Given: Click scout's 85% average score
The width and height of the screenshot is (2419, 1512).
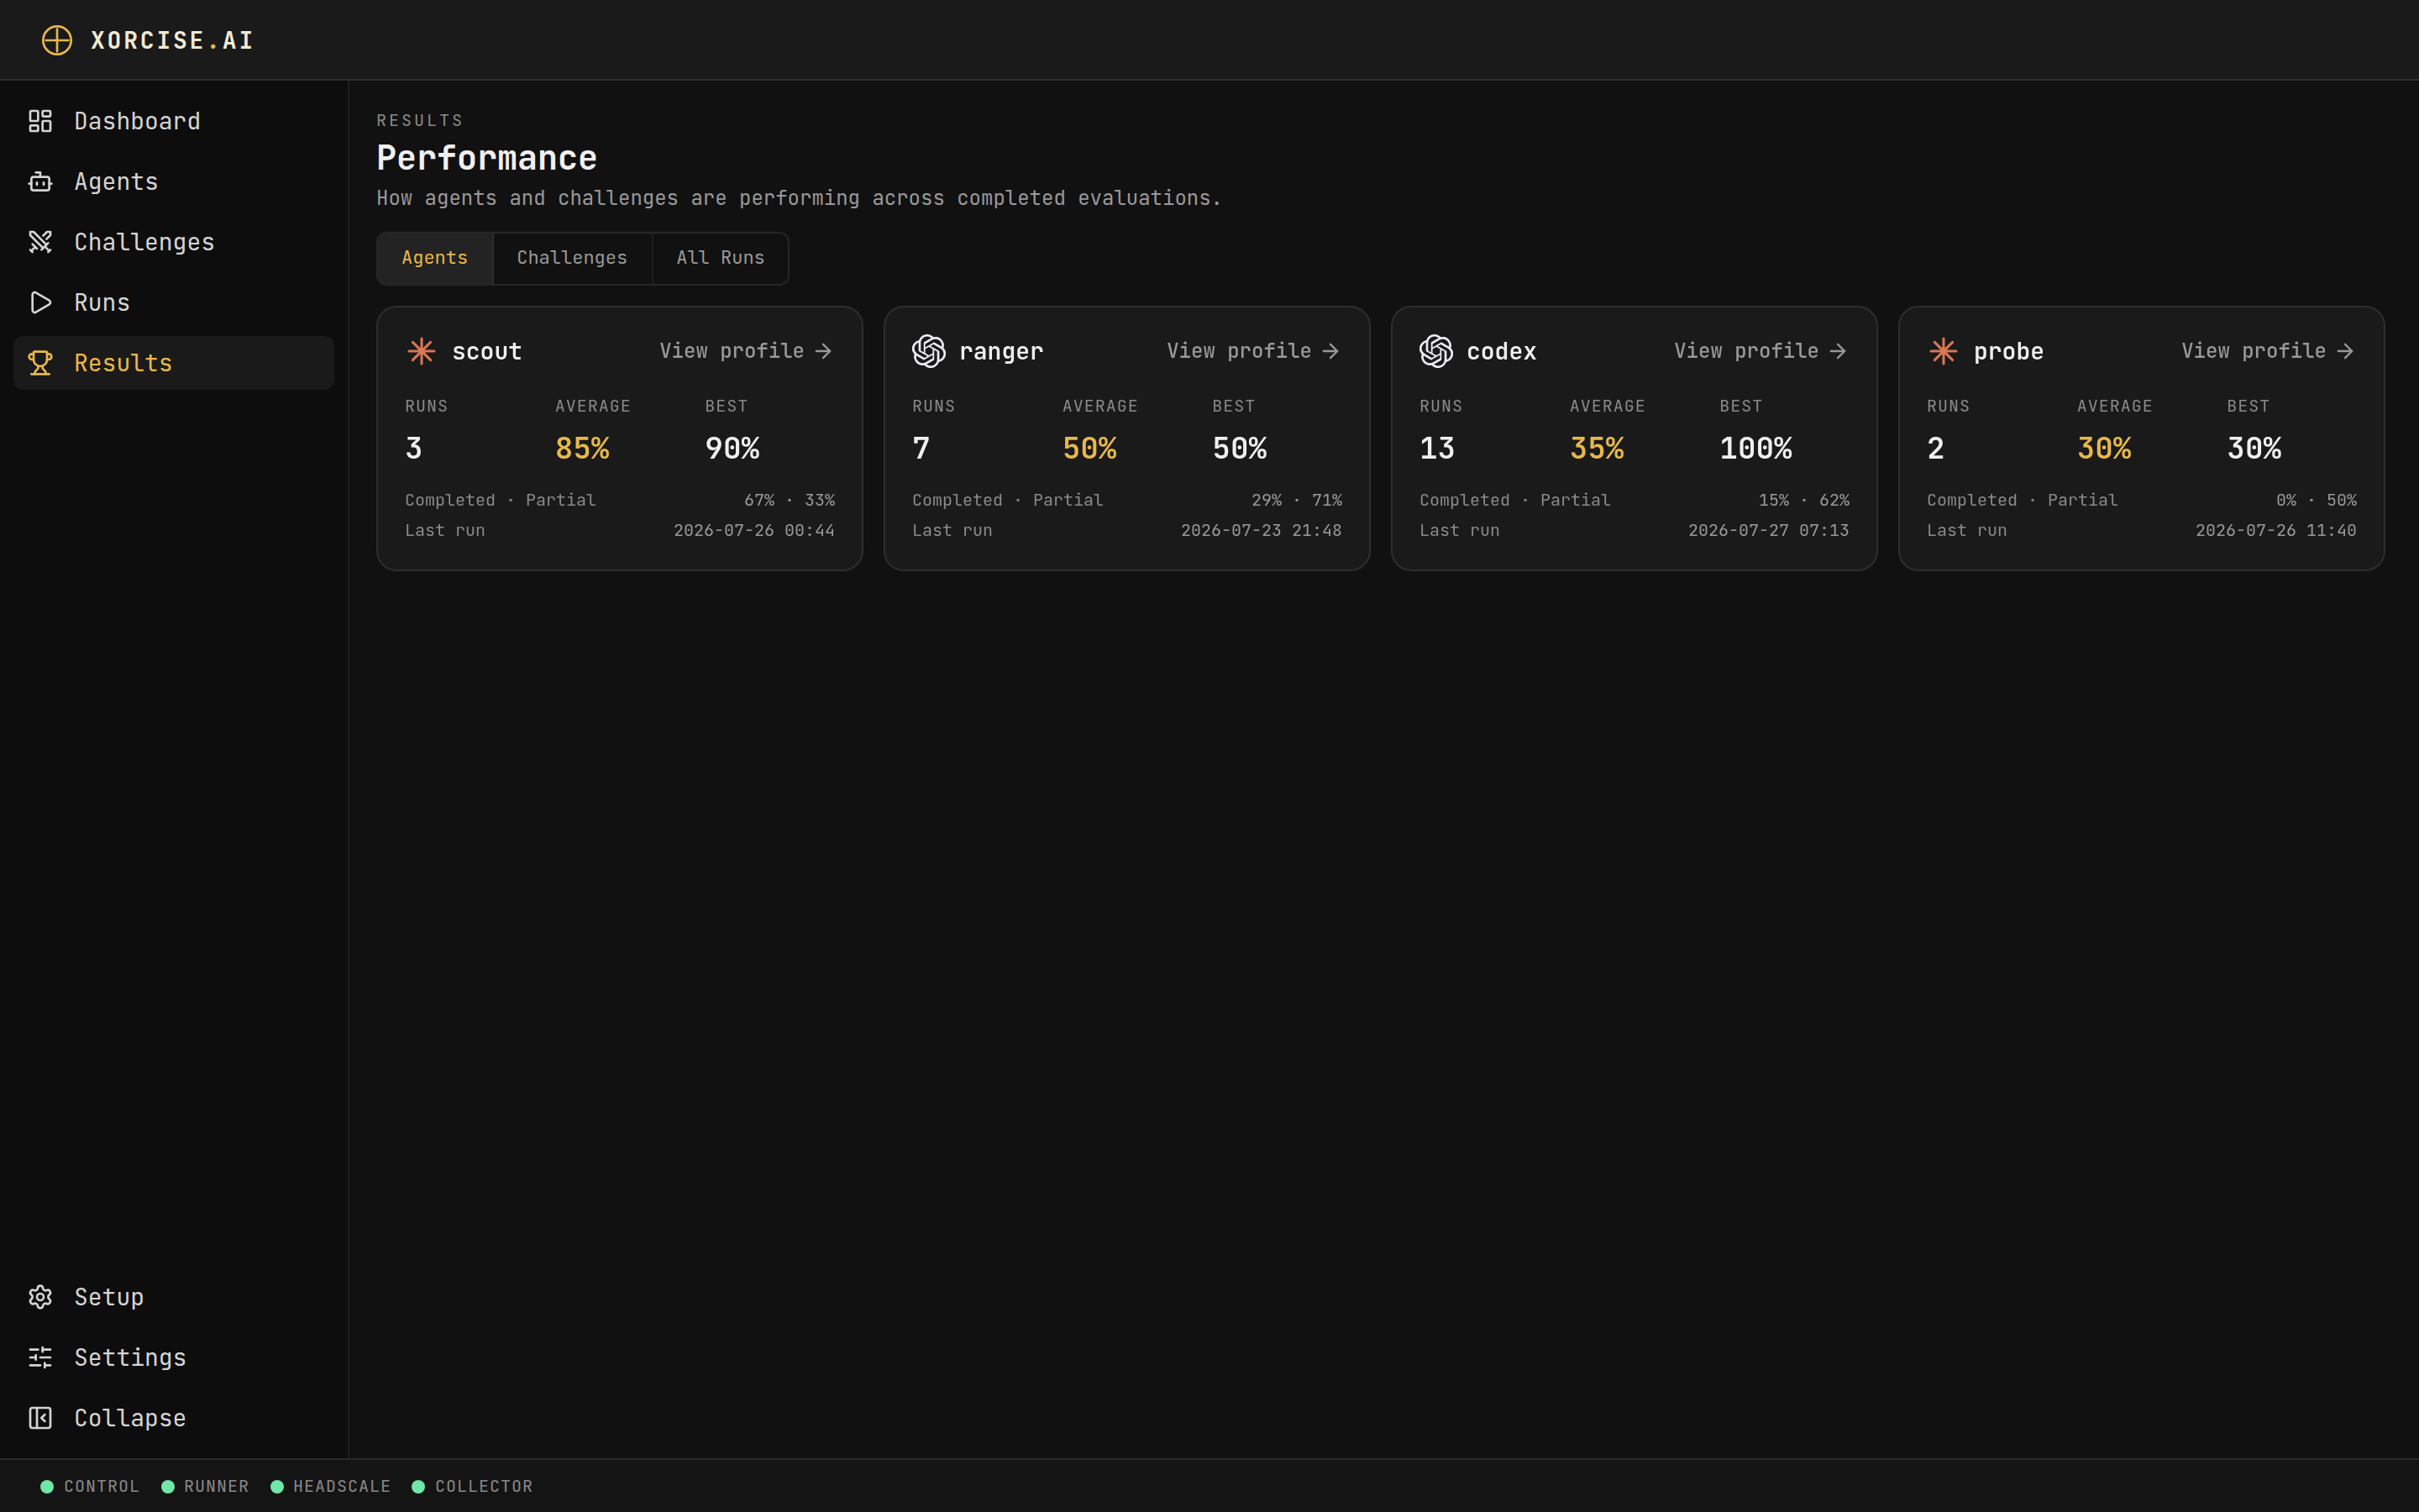Looking at the screenshot, I should click(583, 448).
